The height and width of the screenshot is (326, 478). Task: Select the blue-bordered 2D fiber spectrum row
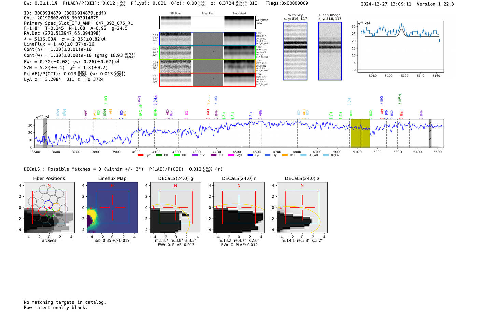pos(207,39)
